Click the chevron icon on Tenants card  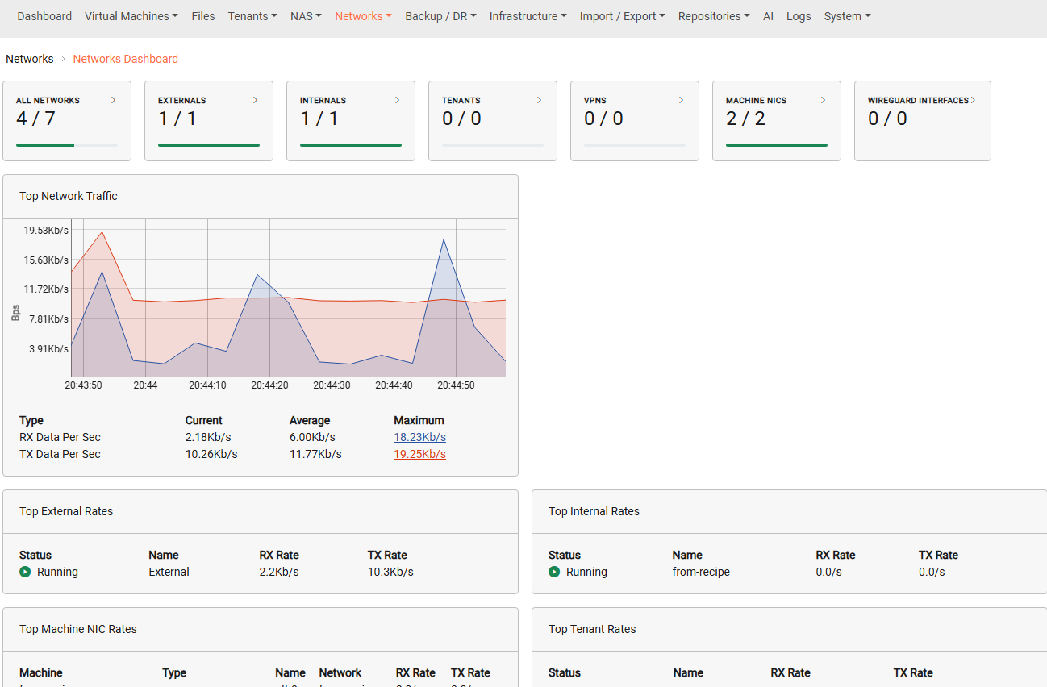539,100
